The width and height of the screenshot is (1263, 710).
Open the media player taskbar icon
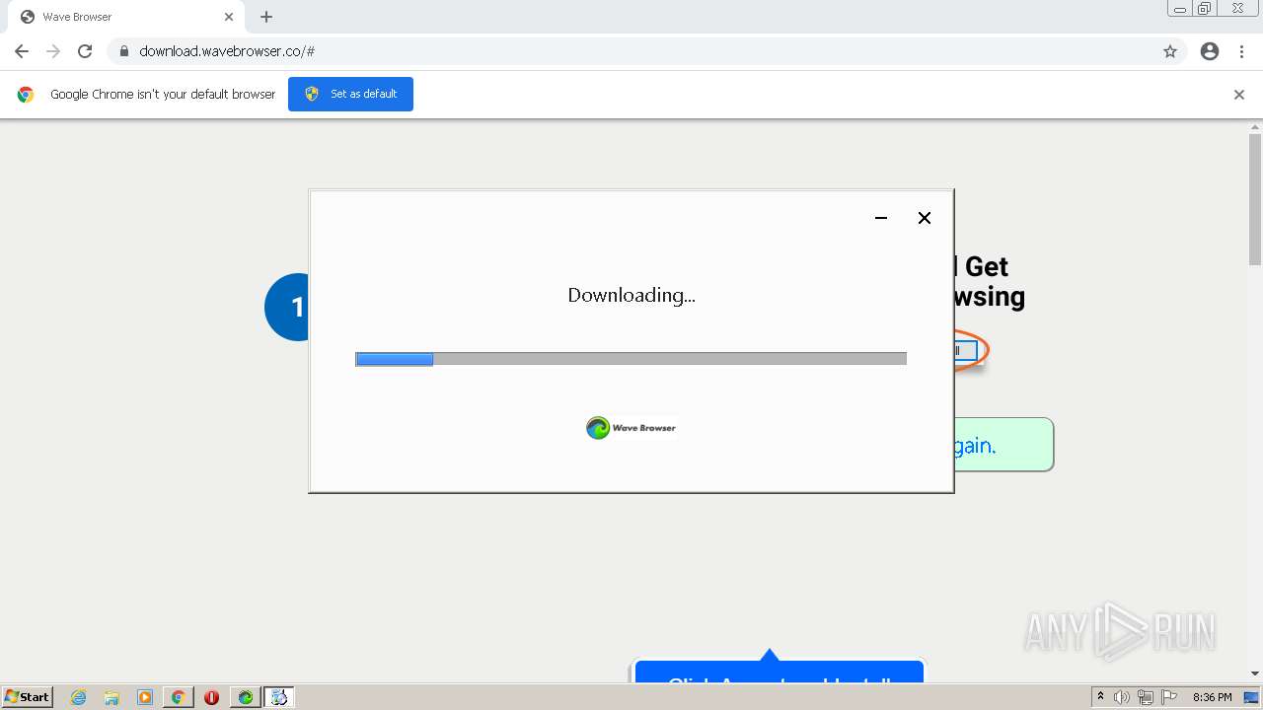point(145,697)
